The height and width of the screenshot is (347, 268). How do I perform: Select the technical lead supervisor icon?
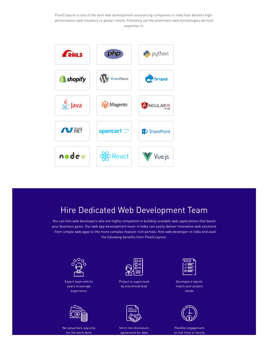pos(134,267)
